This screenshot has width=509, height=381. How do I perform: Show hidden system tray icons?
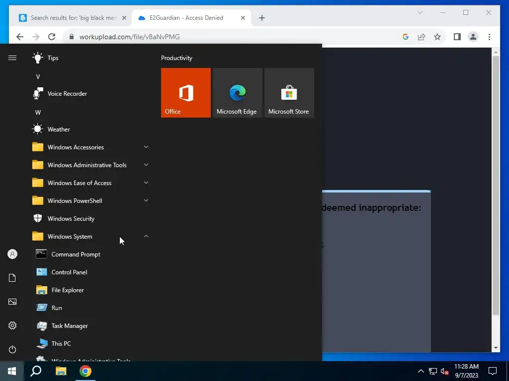pos(421,371)
